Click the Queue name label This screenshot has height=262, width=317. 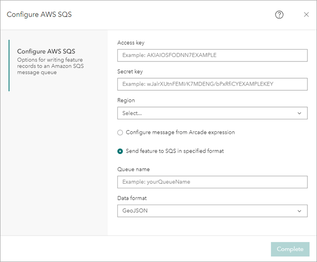(133, 169)
